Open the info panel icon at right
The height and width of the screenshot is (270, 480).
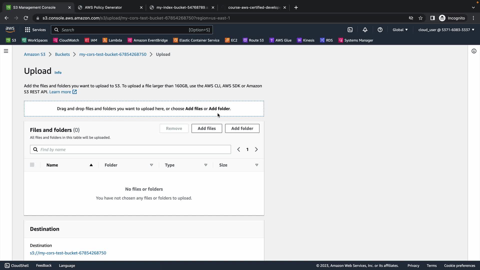[x=474, y=51]
